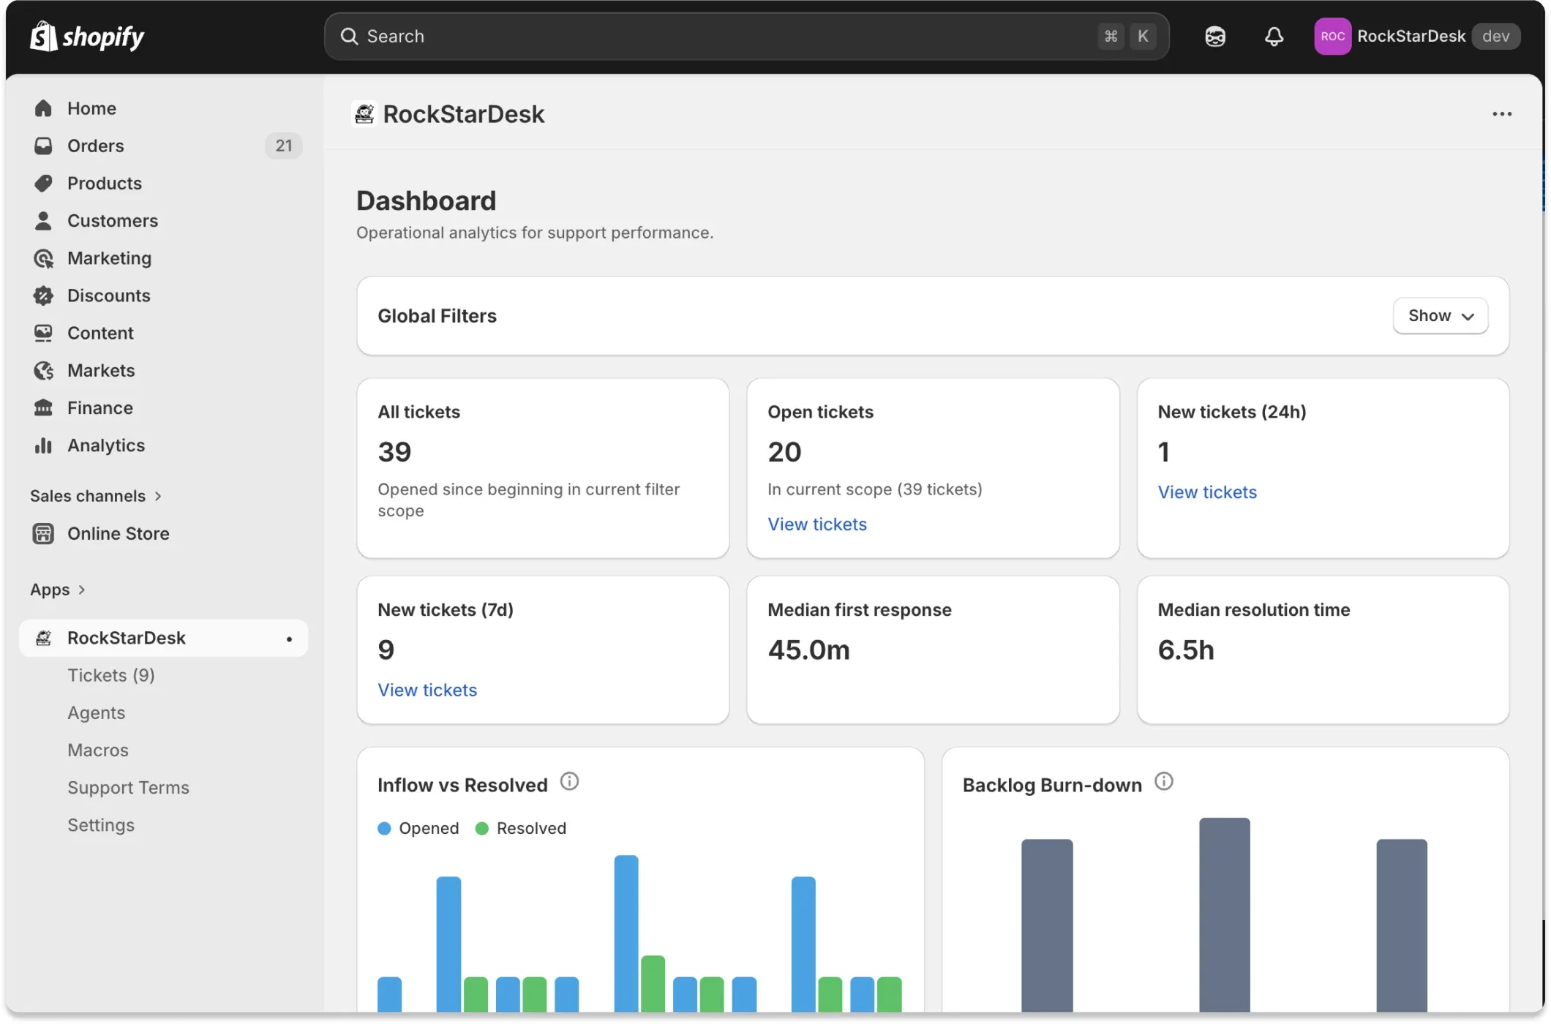This screenshot has width=1551, height=1024.
Task: Expand the Sales channels section
Action: click(96, 496)
